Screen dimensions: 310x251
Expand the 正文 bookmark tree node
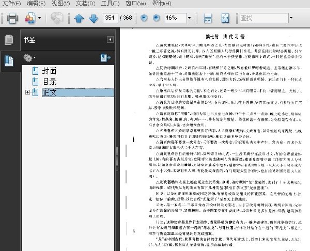click(27, 92)
